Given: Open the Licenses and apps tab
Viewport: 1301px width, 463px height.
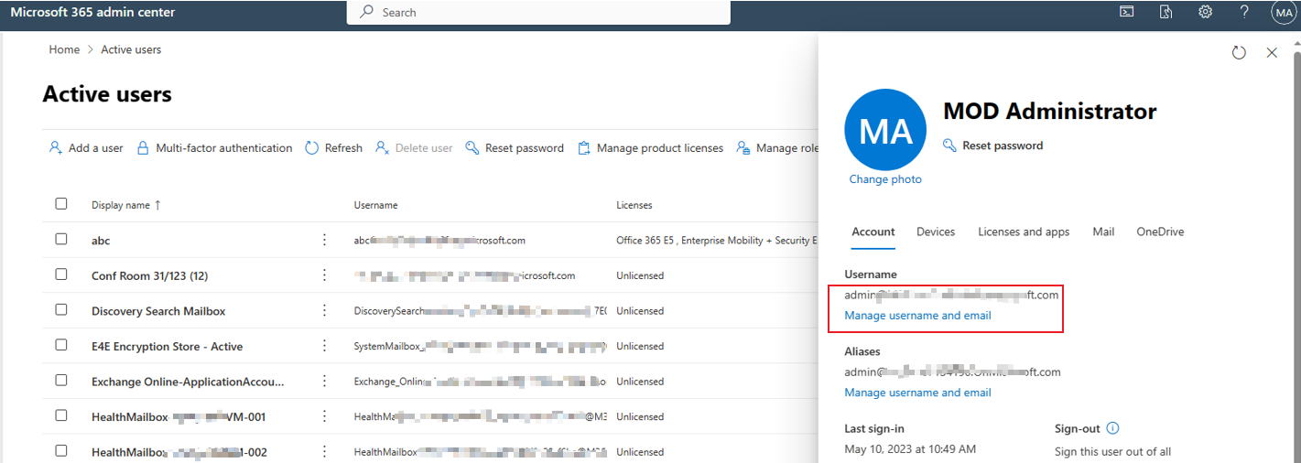Looking at the screenshot, I should (x=1024, y=232).
